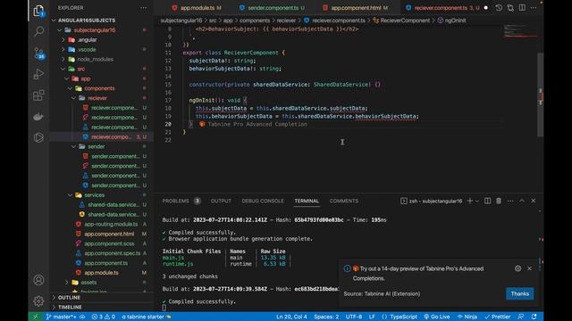Screen dimensions: 572x321
Task: Dismiss the Tabnine notification
Action: coord(530,268)
